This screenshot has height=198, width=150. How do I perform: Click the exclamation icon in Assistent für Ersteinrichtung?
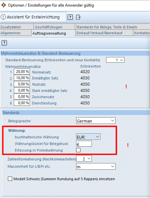[x=3, y=17]
